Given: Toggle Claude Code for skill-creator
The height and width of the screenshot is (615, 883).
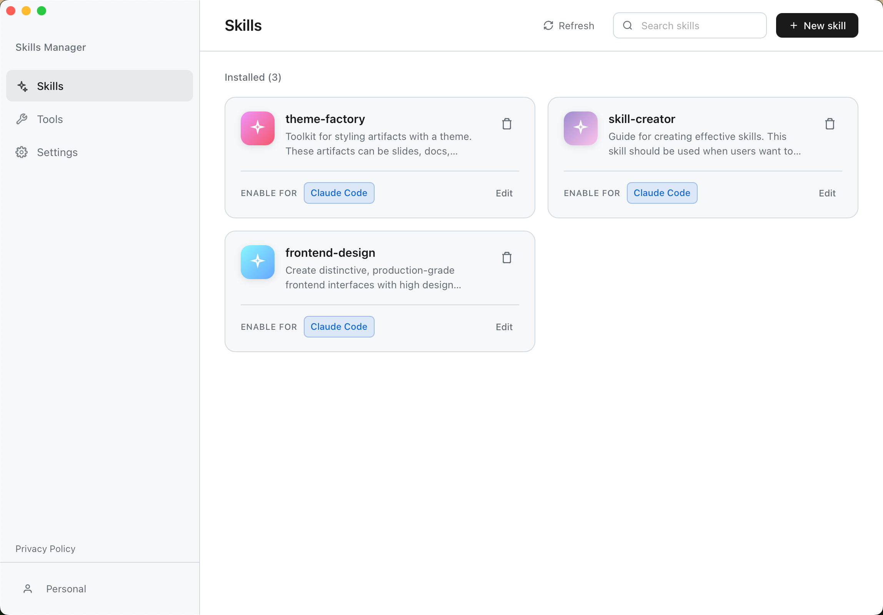Looking at the screenshot, I should pyautogui.click(x=662, y=193).
